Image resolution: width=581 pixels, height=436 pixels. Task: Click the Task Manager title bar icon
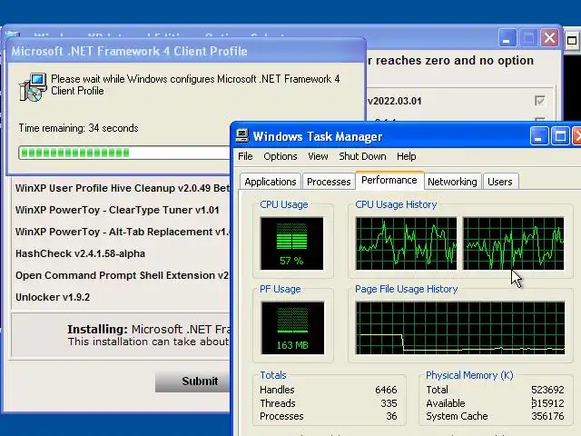tap(242, 136)
